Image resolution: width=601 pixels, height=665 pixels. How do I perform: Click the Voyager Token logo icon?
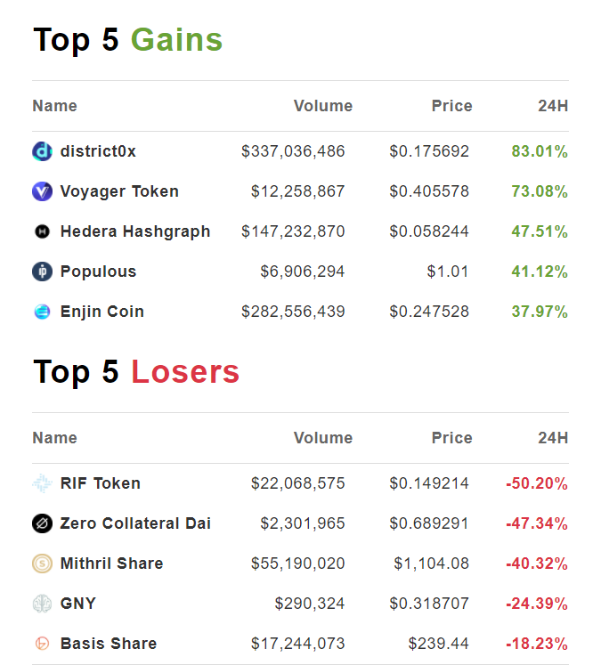pos(42,191)
